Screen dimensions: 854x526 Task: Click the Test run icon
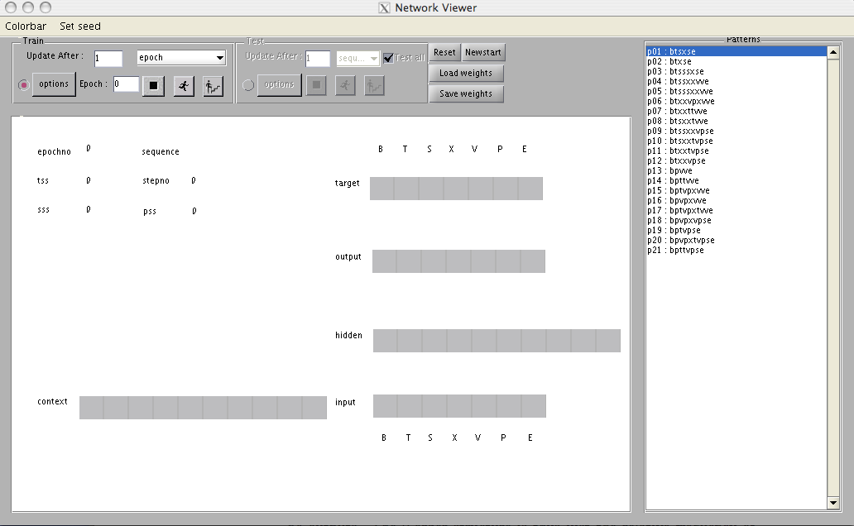click(345, 85)
